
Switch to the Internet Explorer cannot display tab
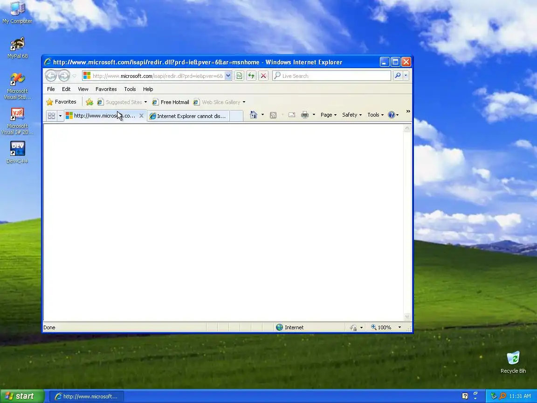[x=188, y=116]
